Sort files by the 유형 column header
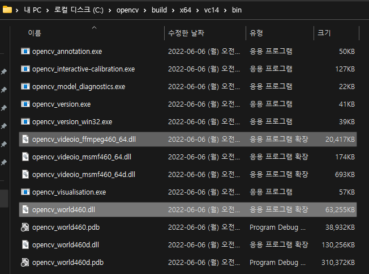 [x=256, y=33]
